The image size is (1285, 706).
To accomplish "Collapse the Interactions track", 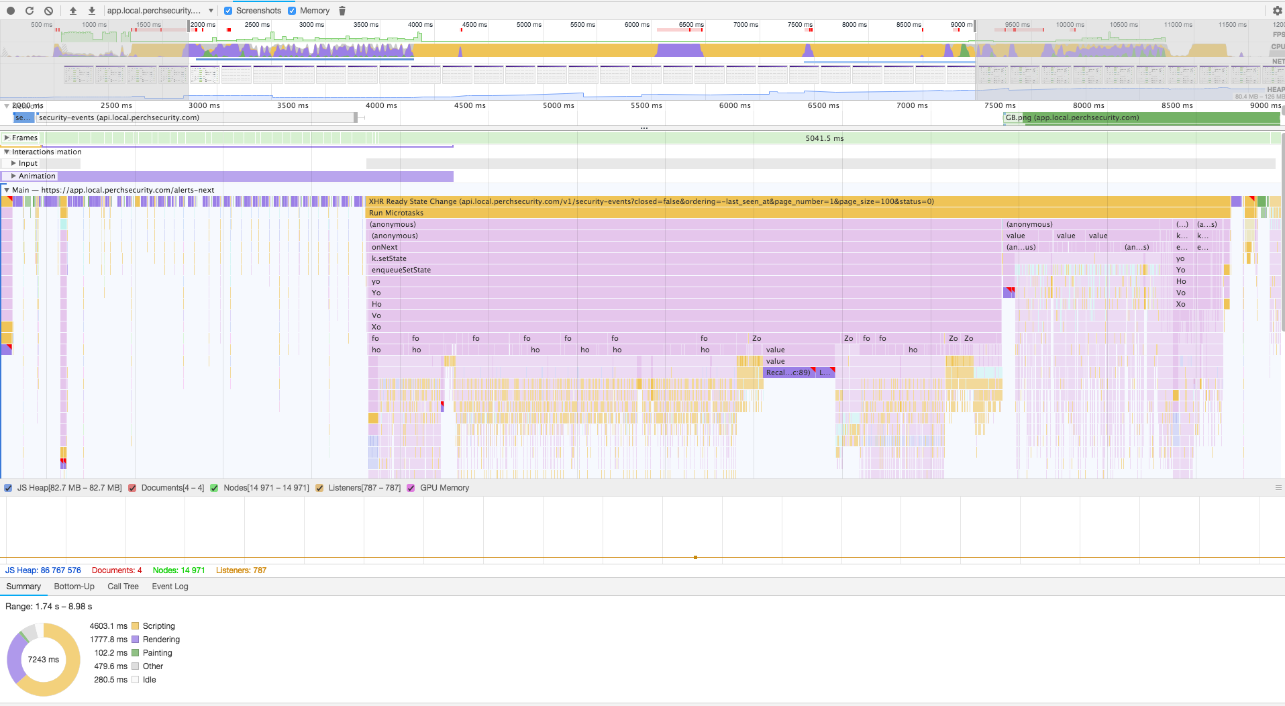I will [x=7, y=152].
